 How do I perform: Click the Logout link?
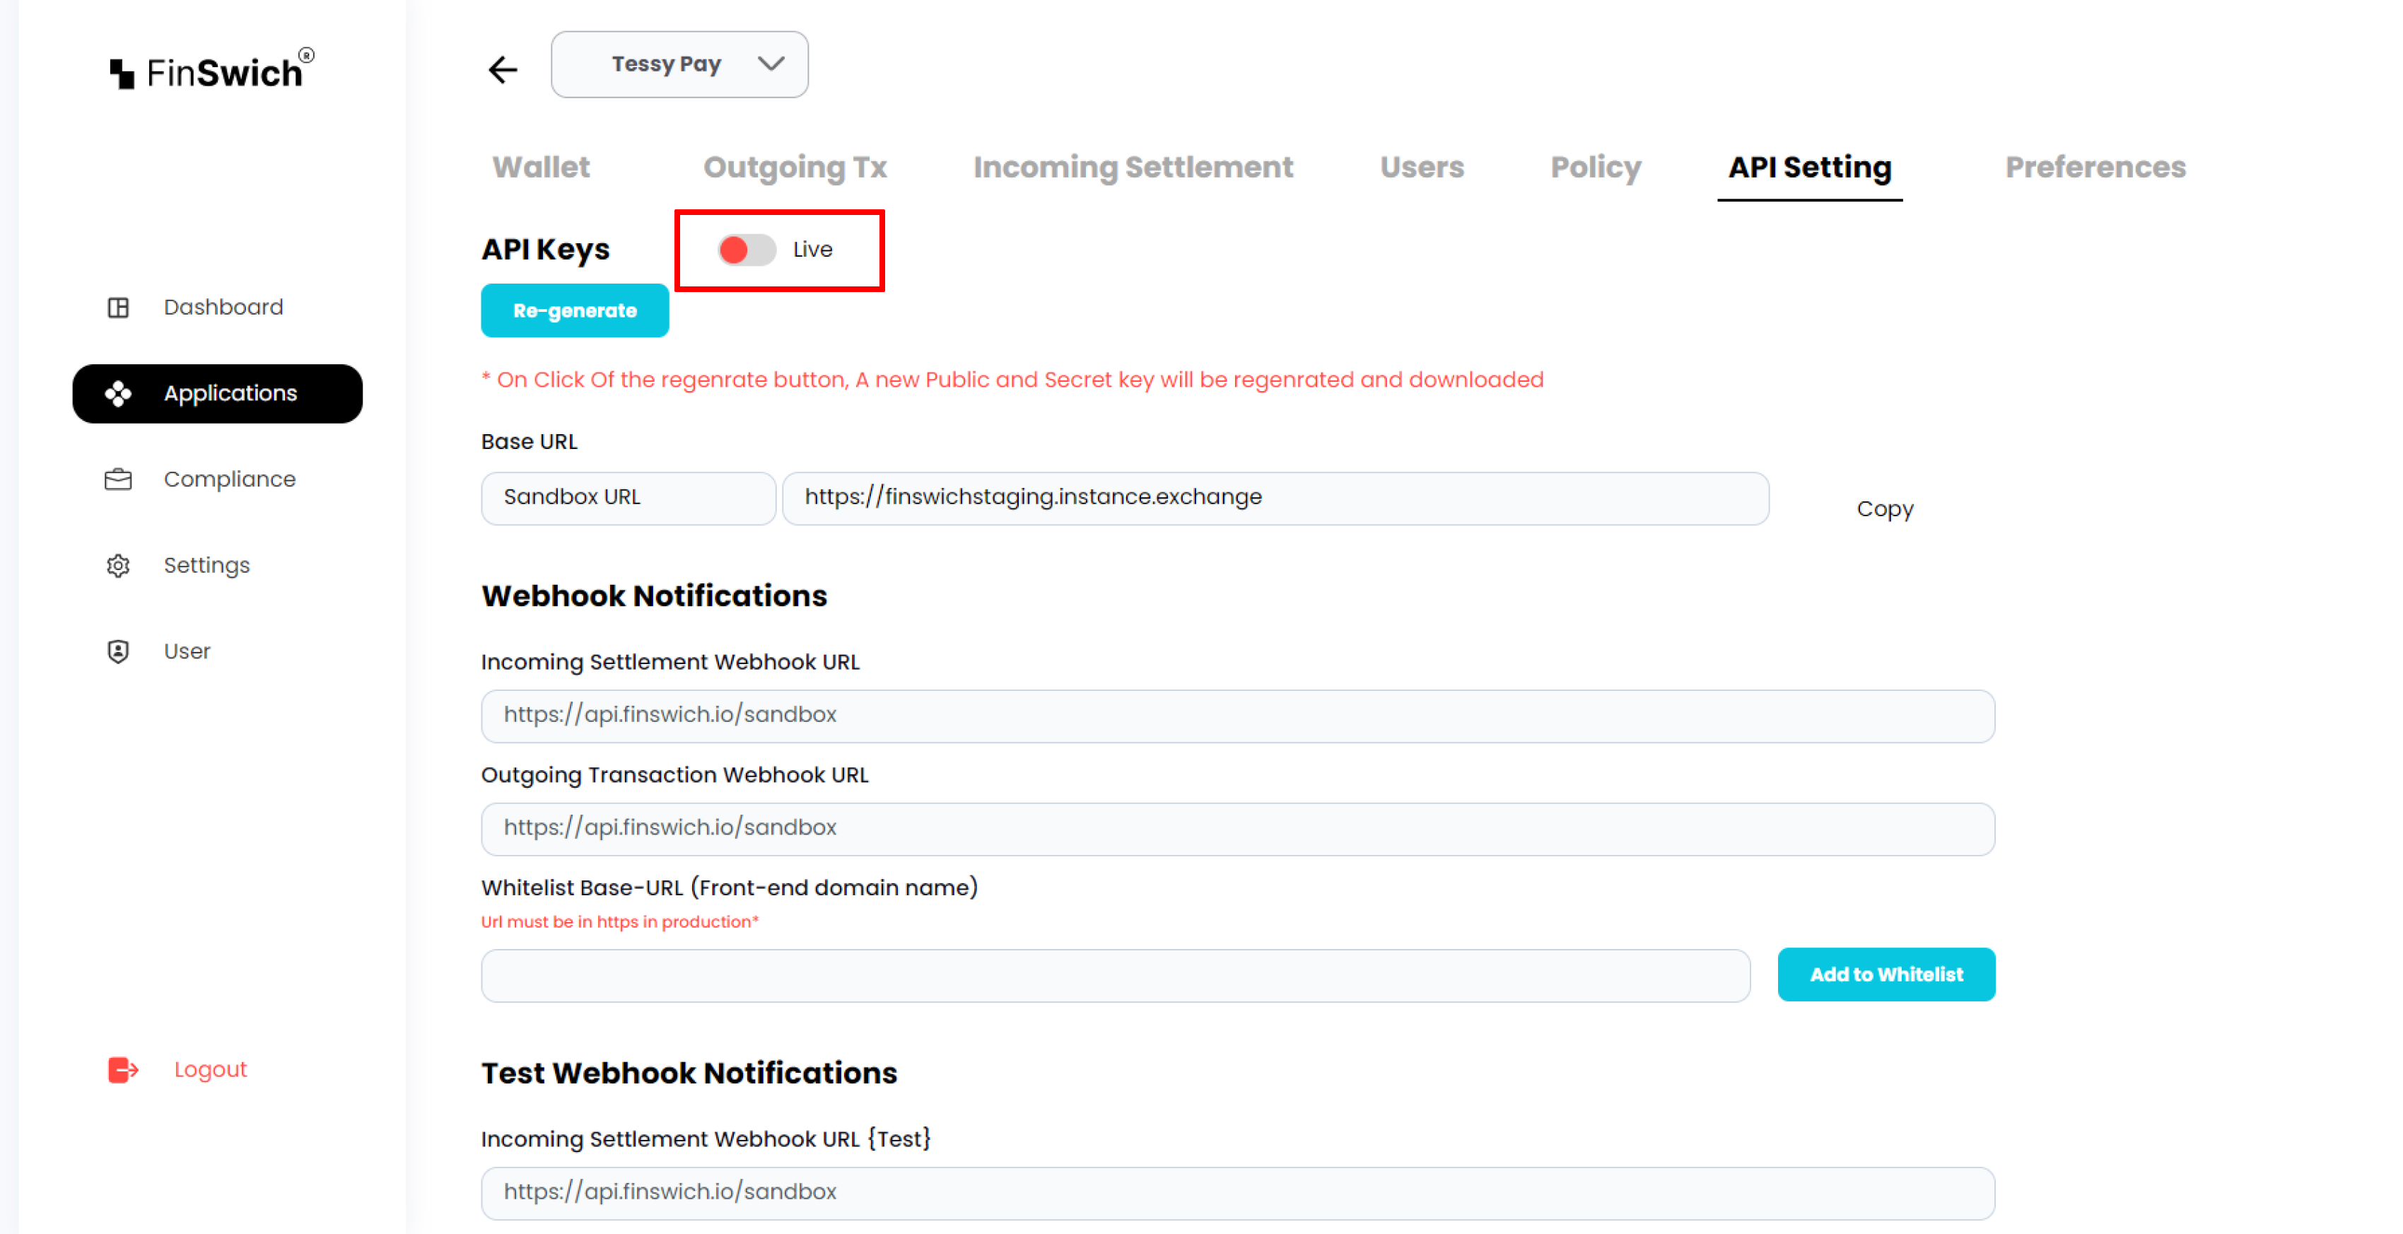pos(210,1070)
